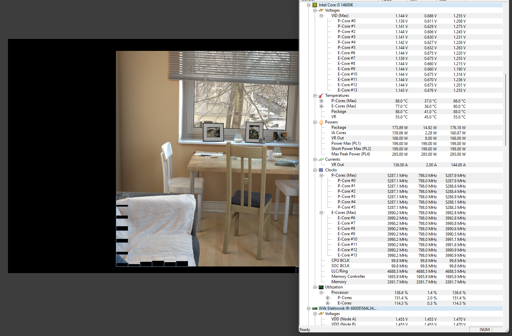Image resolution: width=512 pixels, height=336 pixels.
Task: Click the 1.316 V max value for E-Core #10
Action: pos(459,75)
